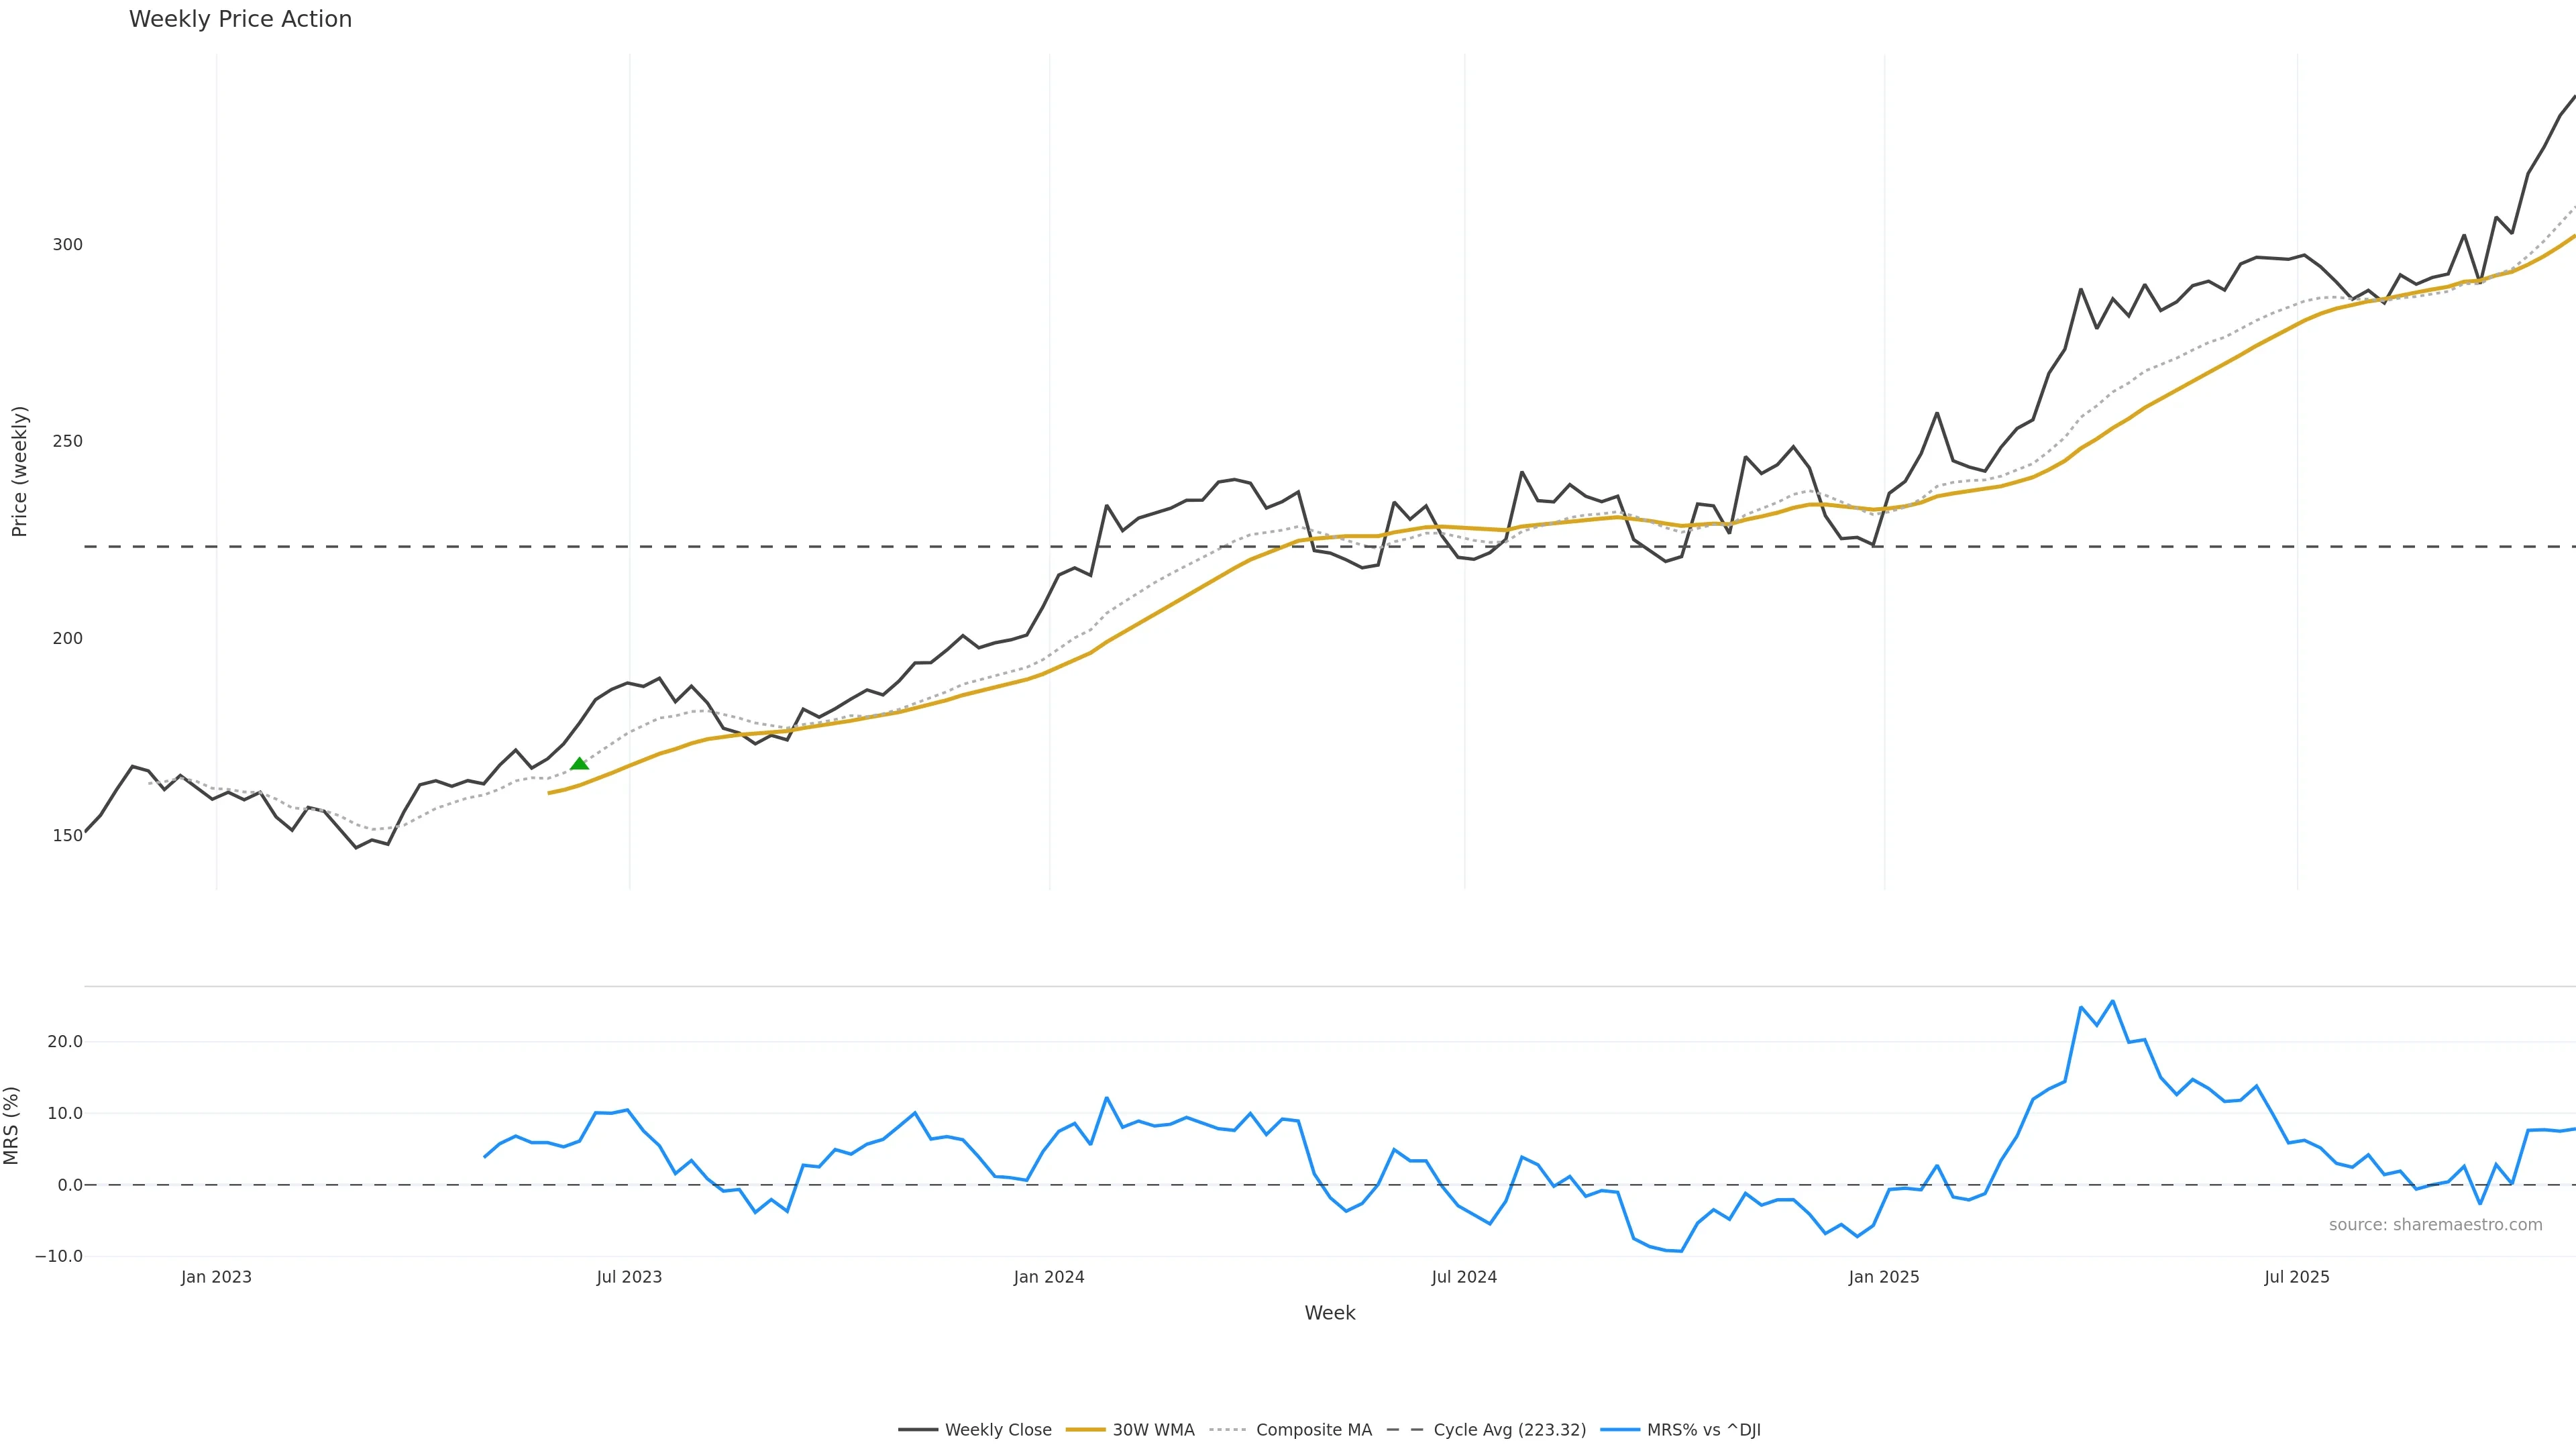Click the Weekly Close legend line swatch
Viewport: 2576px width, 1449px height.
click(x=917, y=1430)
